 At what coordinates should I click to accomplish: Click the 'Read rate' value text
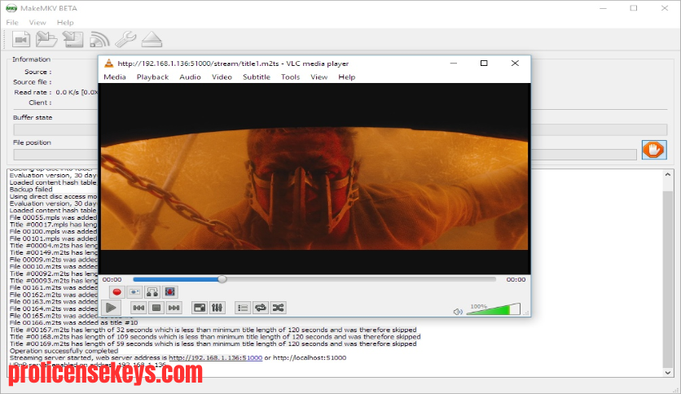pyautogui.click(x=77, y=93)
